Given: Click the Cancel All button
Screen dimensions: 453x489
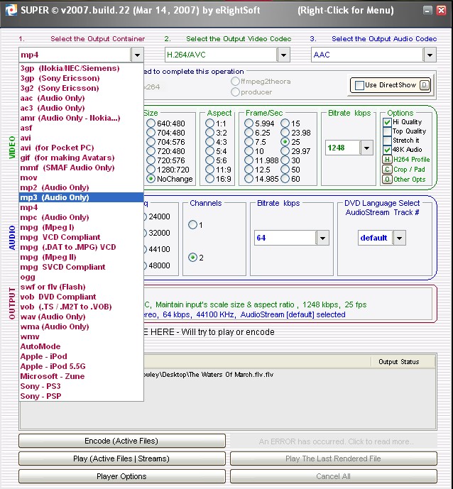Looking at the screenshot, I should [x=334, y=476].
